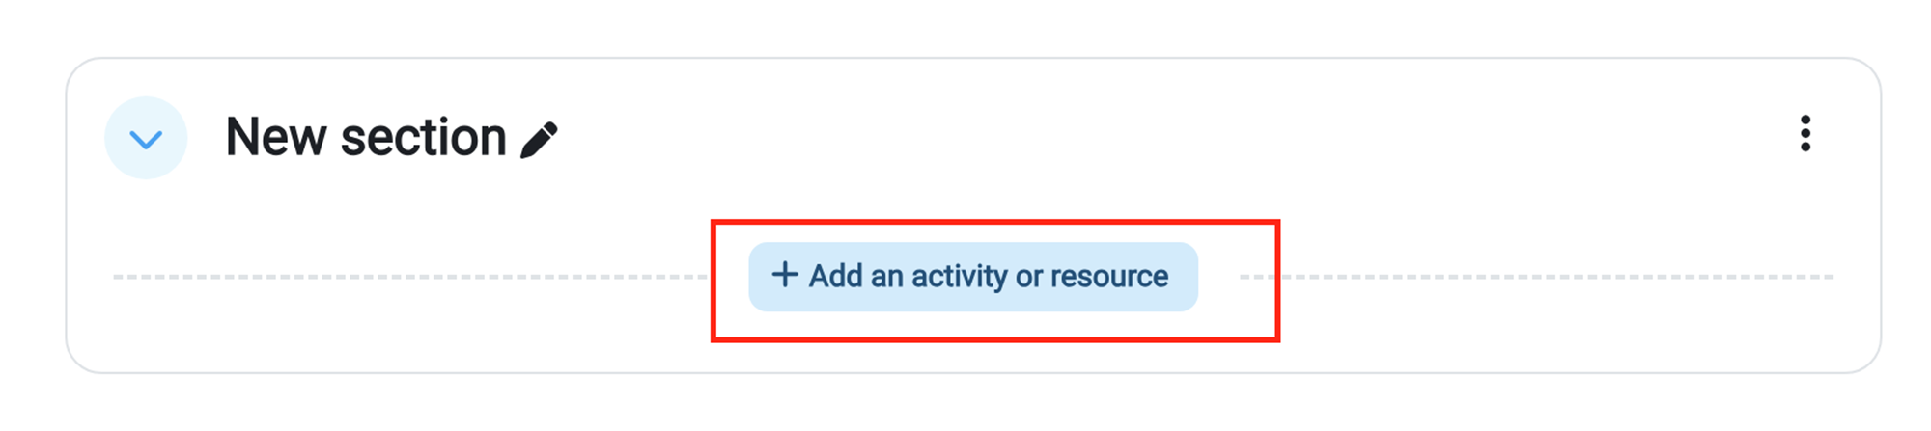The image size is (1931, 431).
Task: Collapse the New section
Action: pyautogui.click(x=146, y=138)
